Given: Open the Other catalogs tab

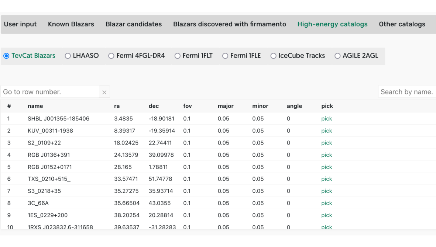Looking at the screenshot, I should point(402,24).
